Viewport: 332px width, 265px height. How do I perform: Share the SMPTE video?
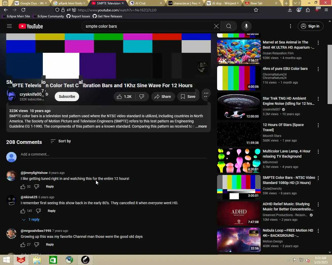163,97
